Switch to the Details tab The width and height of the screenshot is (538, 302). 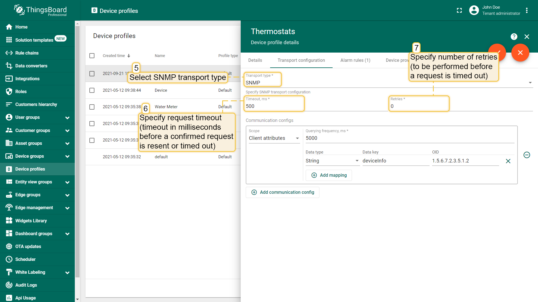(255, 60)
